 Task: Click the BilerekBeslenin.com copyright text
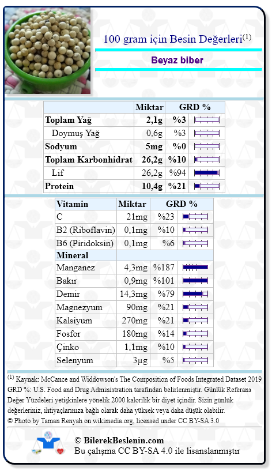(x=119, y=440)
